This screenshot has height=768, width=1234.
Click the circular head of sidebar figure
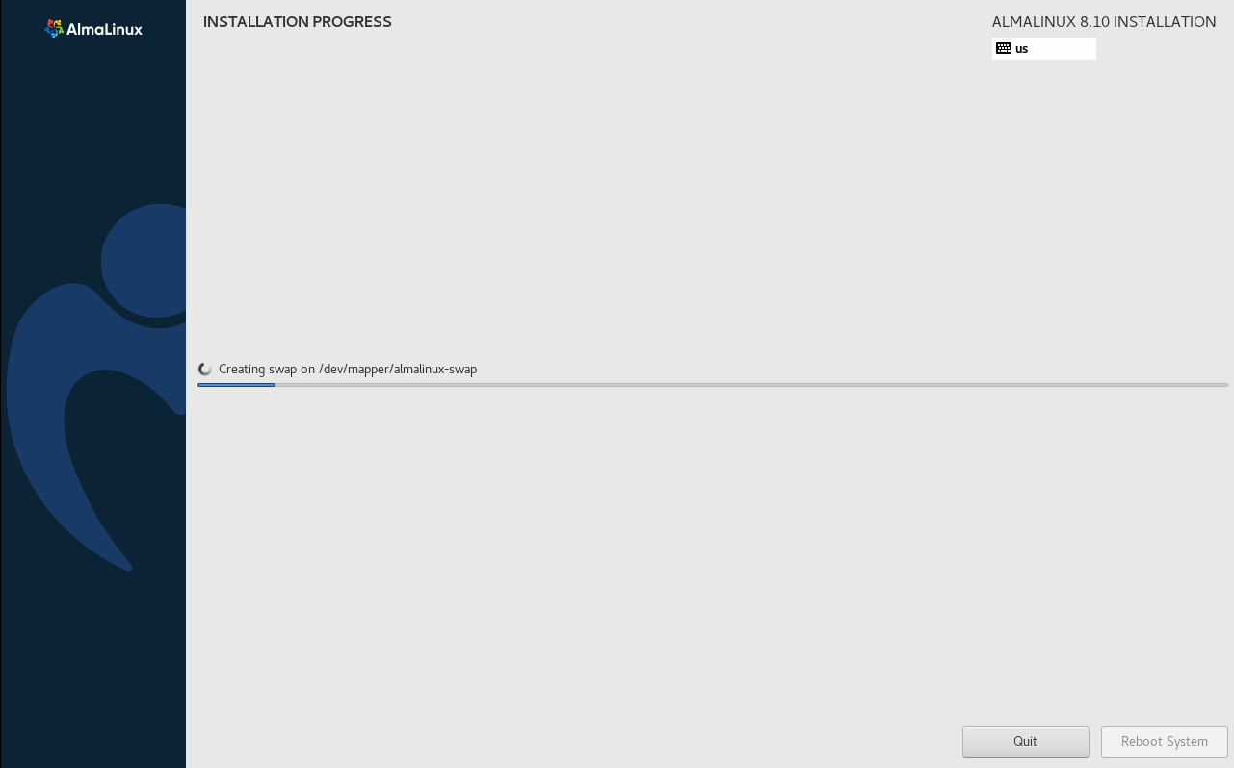pyautogui.click(x=144, y=260)
